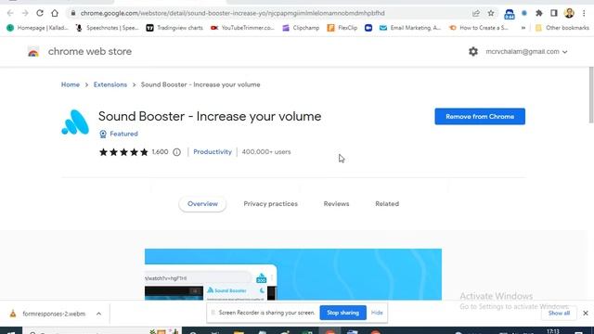This screenshot has height=334, width=594.
Task: Open Clipchamp bookmark
Action: coord(301,28)
